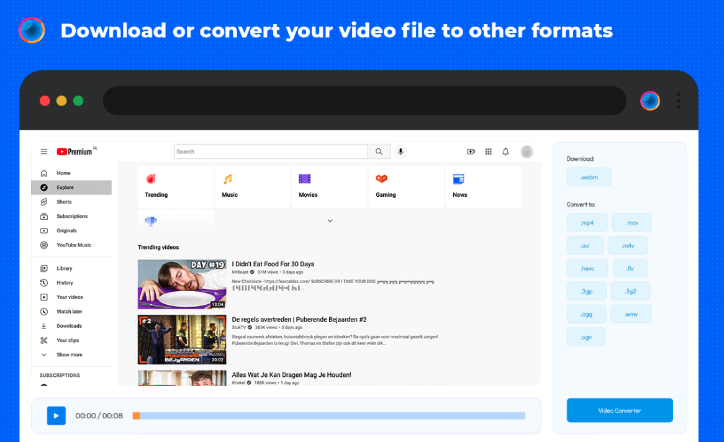The height and width of the screenshot is (442, 724).
Task: Expand Show more in sidebar
Action: point(71,354)
